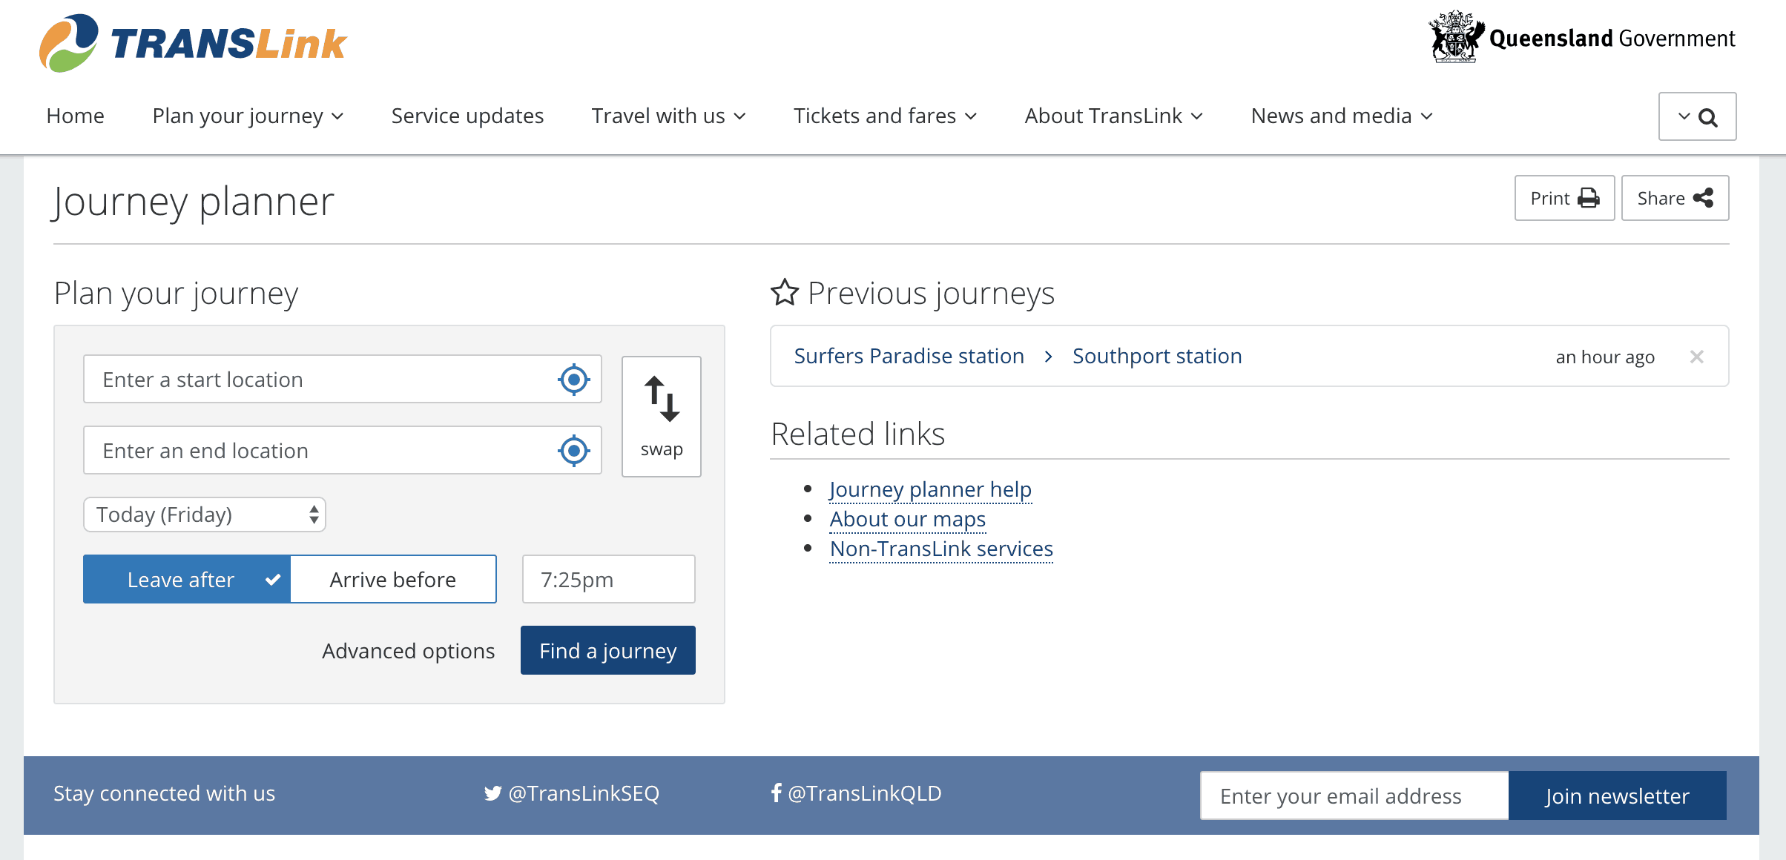Screen dimensions: 1786x860
Task: Focus the end location input field
Action: [x=343, y=451]
